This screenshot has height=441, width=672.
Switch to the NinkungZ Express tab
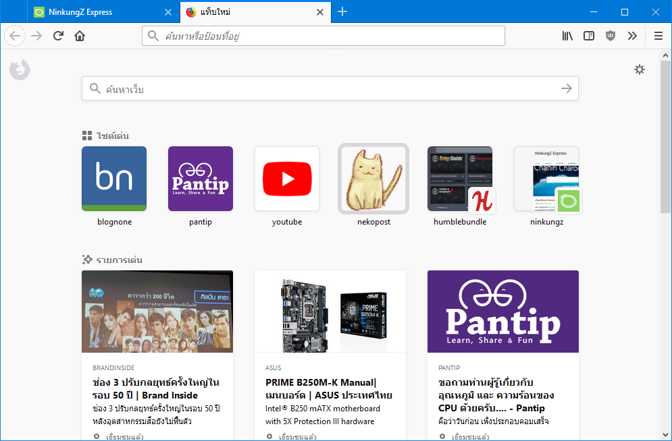pos(103,12)
